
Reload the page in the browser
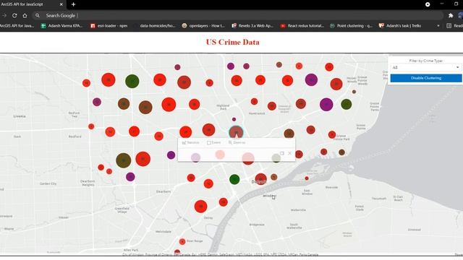pyautogui.click(x=14, y=16)
